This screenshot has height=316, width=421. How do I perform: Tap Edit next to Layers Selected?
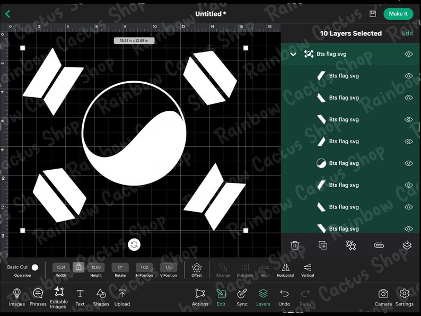(407, 33)
